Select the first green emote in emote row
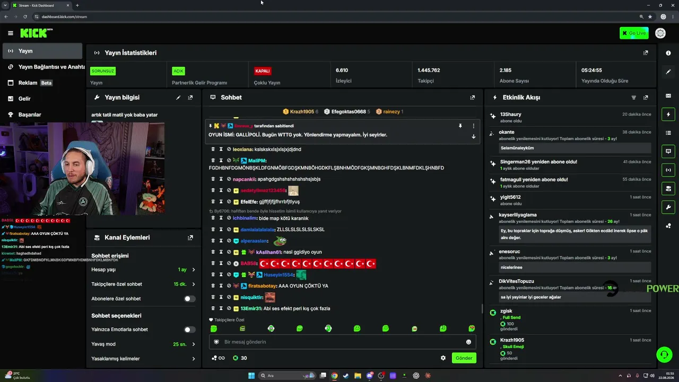Viewport: 679px width, 382px height. click(x=214, y=329)
